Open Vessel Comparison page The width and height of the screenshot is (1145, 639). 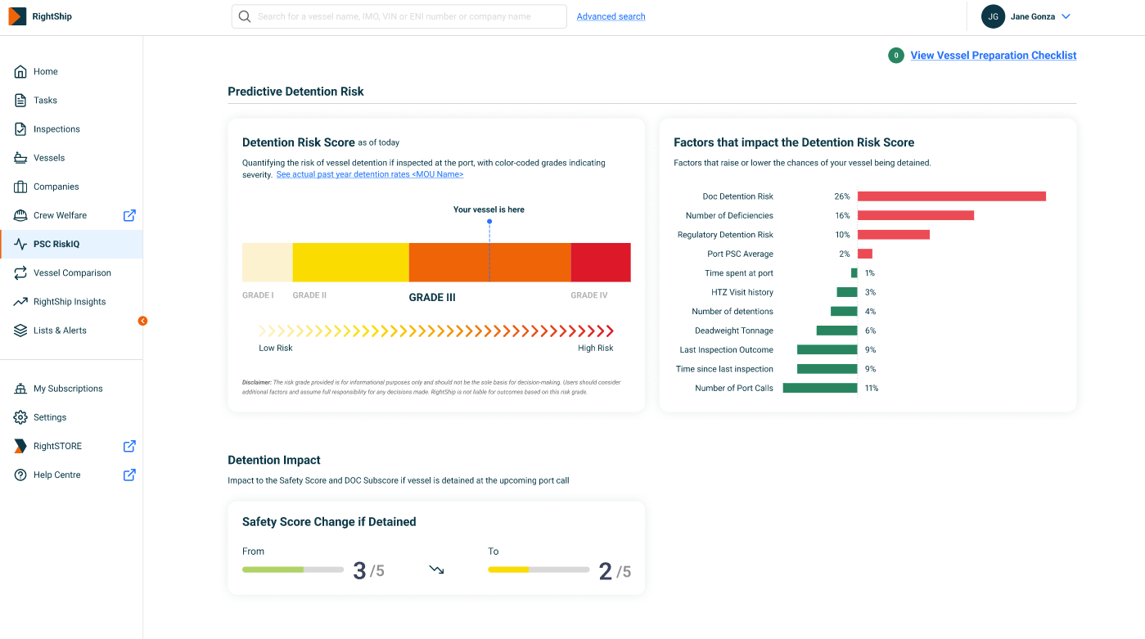(71, 273)
